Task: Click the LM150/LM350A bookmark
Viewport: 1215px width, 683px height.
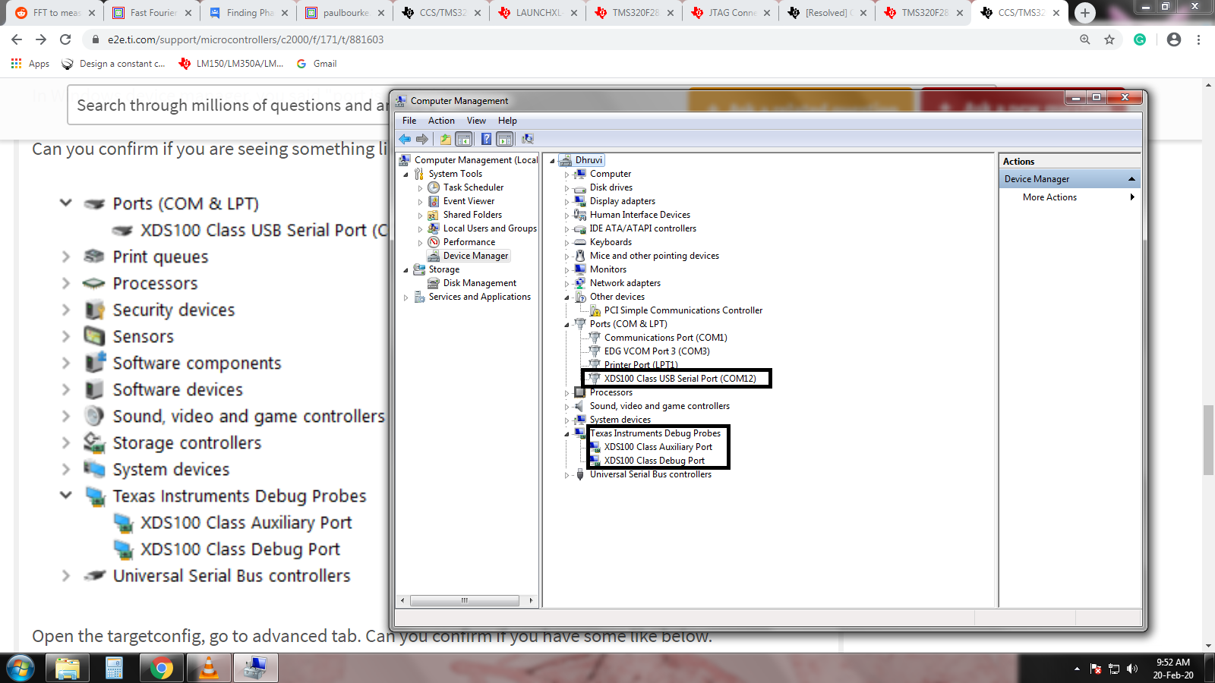Action: coord(231,64)
